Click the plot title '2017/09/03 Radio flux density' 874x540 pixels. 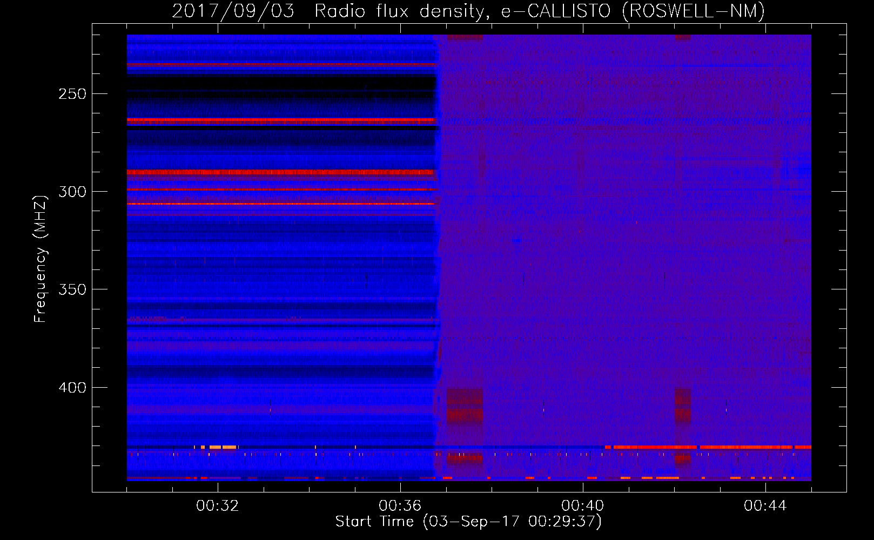pos(331,11)
